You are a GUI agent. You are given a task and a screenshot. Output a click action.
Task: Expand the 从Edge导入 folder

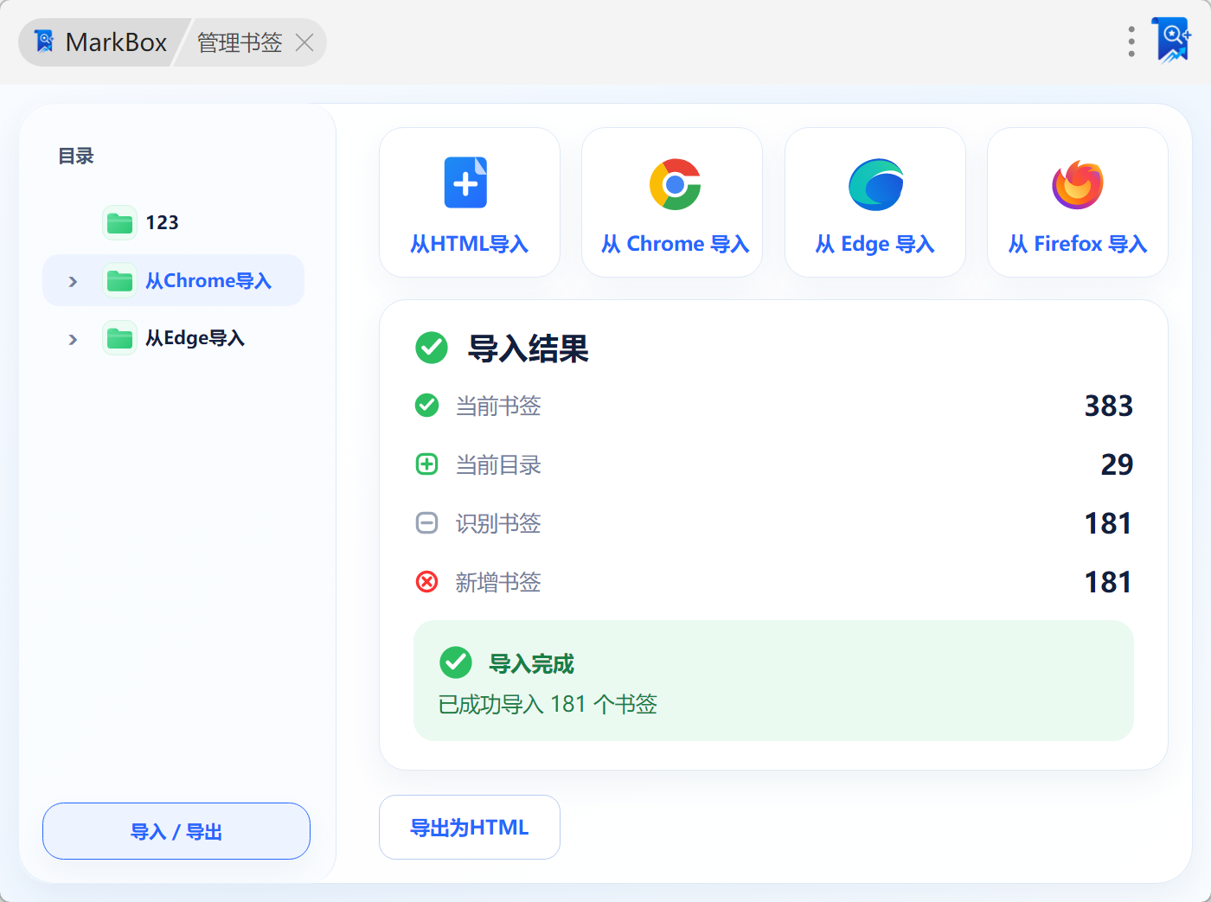74,339
